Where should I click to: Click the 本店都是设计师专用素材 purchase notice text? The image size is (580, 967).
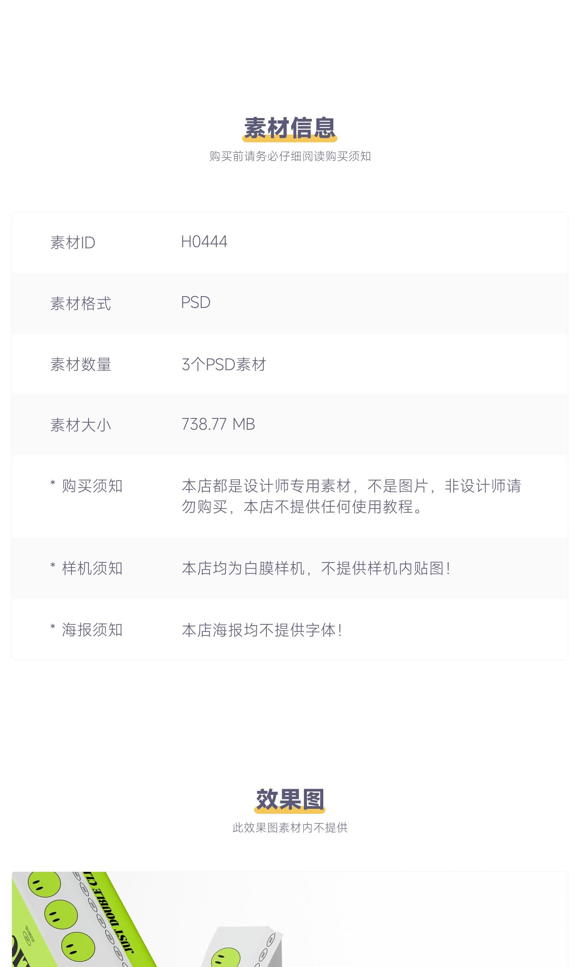click(351, 496)
